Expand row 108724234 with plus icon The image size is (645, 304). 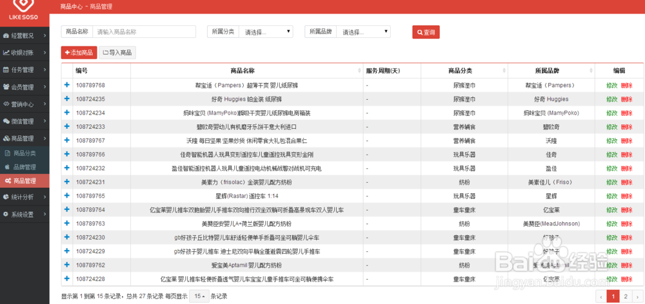tap(67, 113)
